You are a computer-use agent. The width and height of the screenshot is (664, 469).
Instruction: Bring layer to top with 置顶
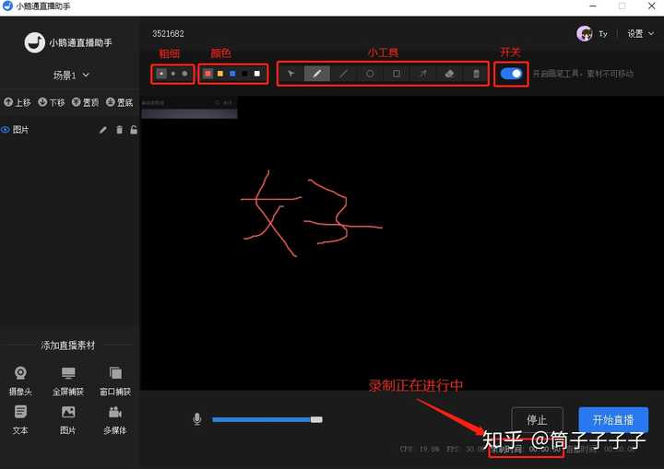pos(85,102)
